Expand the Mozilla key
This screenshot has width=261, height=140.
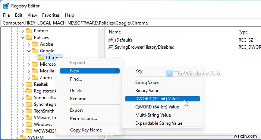[29, 71]
